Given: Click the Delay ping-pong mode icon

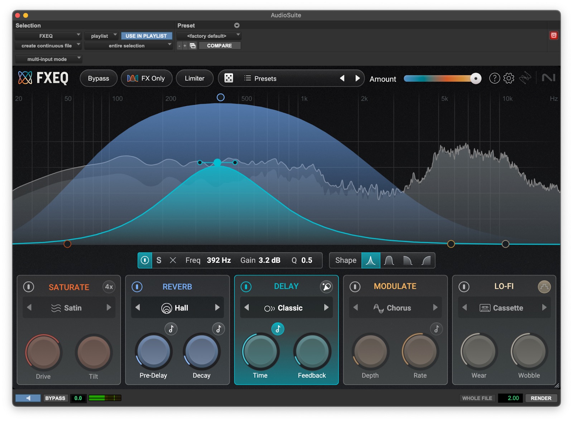Looking at the screenshot, I should pyautogui.click(x=326, y=287).
